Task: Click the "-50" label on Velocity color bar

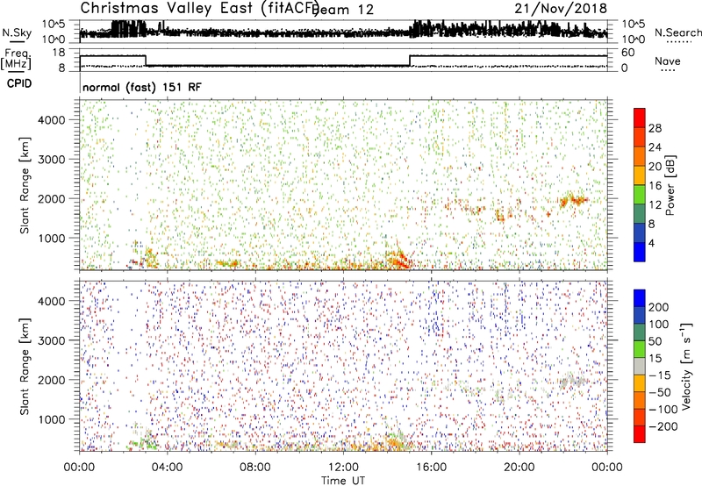Action: pos(660,392)
